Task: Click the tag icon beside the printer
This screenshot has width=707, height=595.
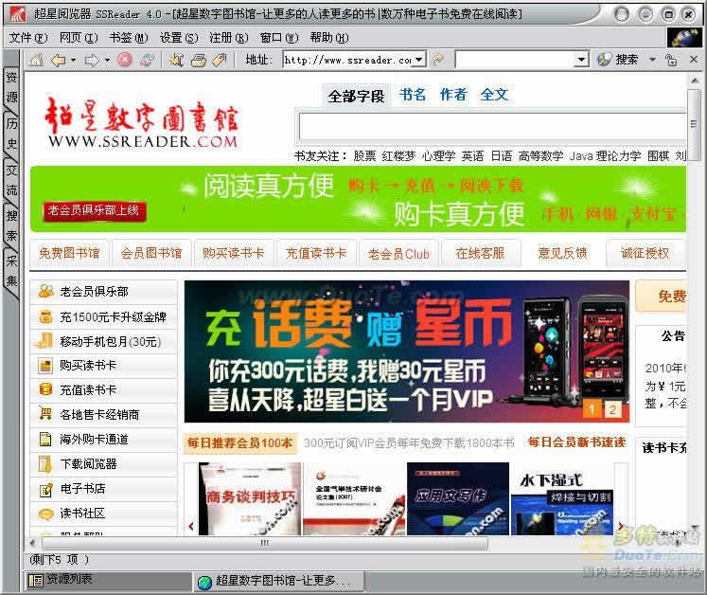Action: tap(220, 60)
